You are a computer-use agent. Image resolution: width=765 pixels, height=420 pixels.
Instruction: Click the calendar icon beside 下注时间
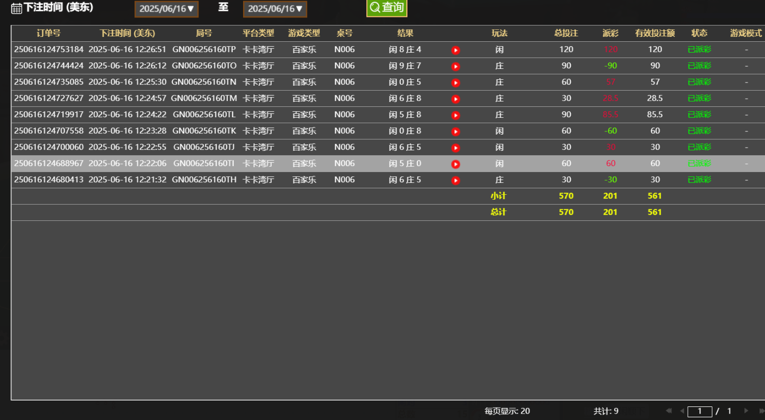click(x=17, y=8)
